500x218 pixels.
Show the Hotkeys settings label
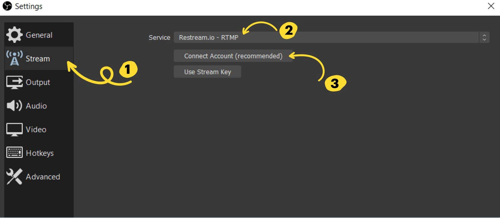coord(40,153)
